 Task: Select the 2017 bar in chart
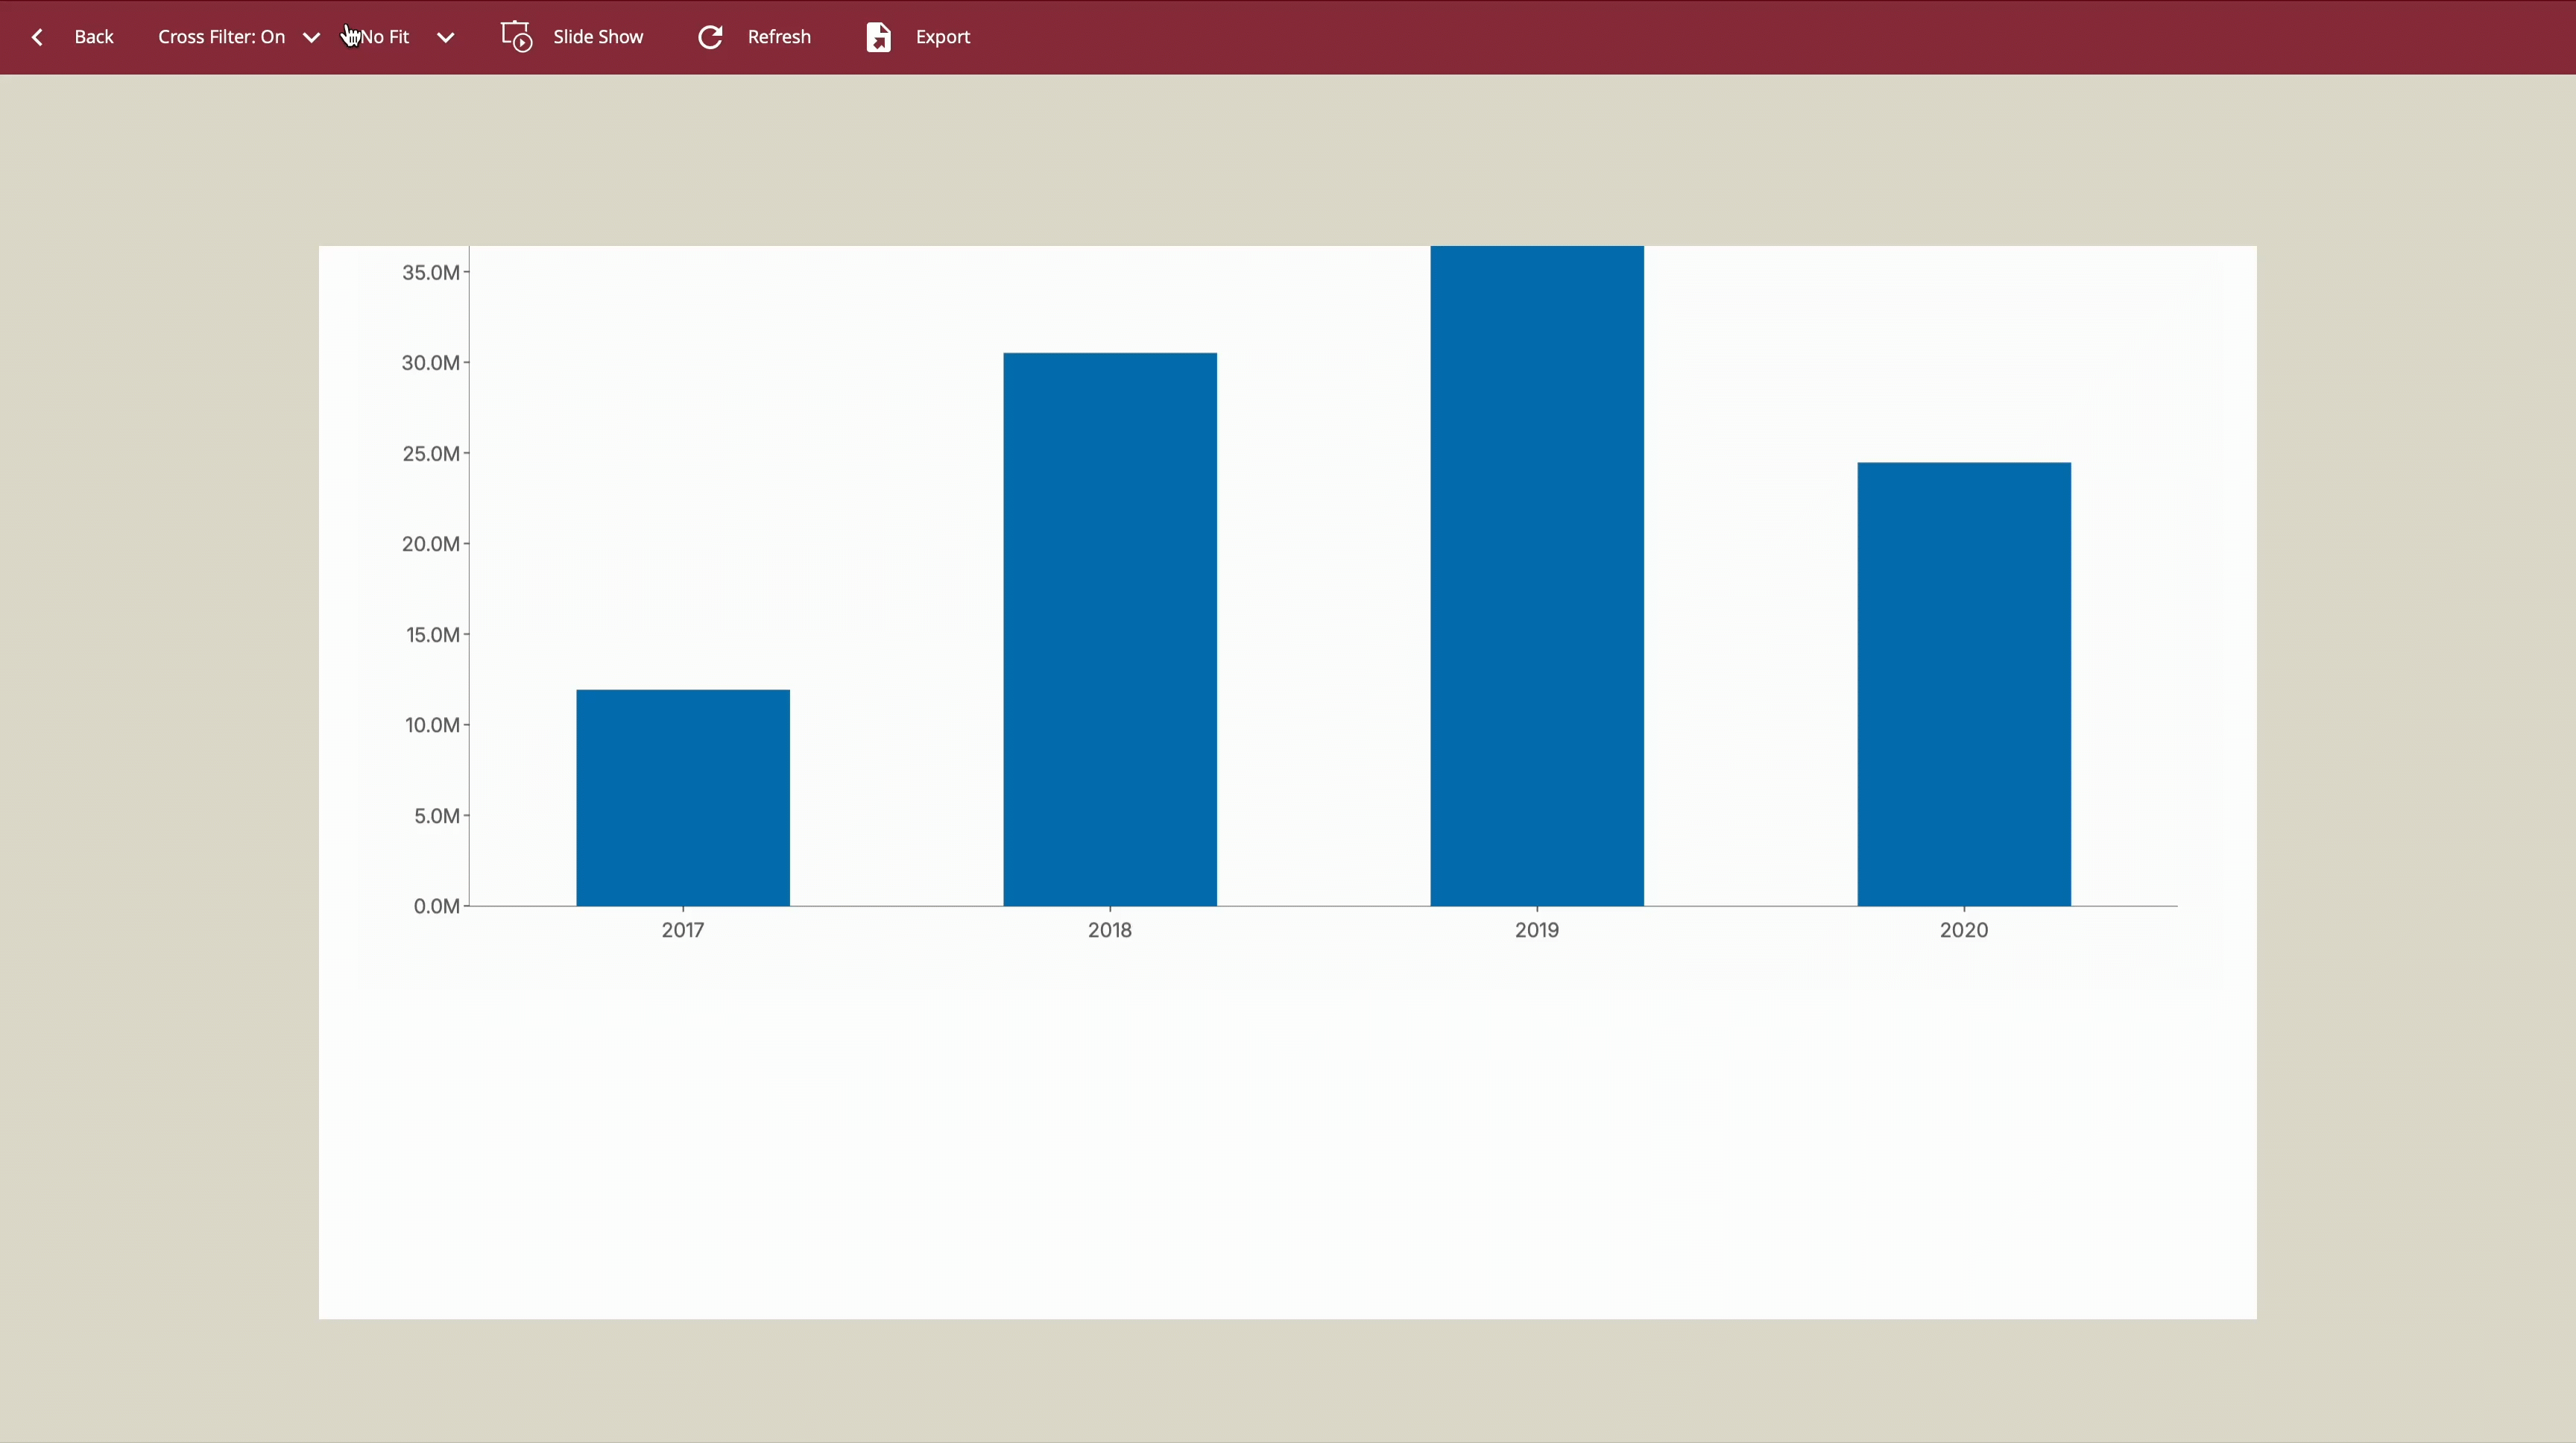(x=683, y=797)
